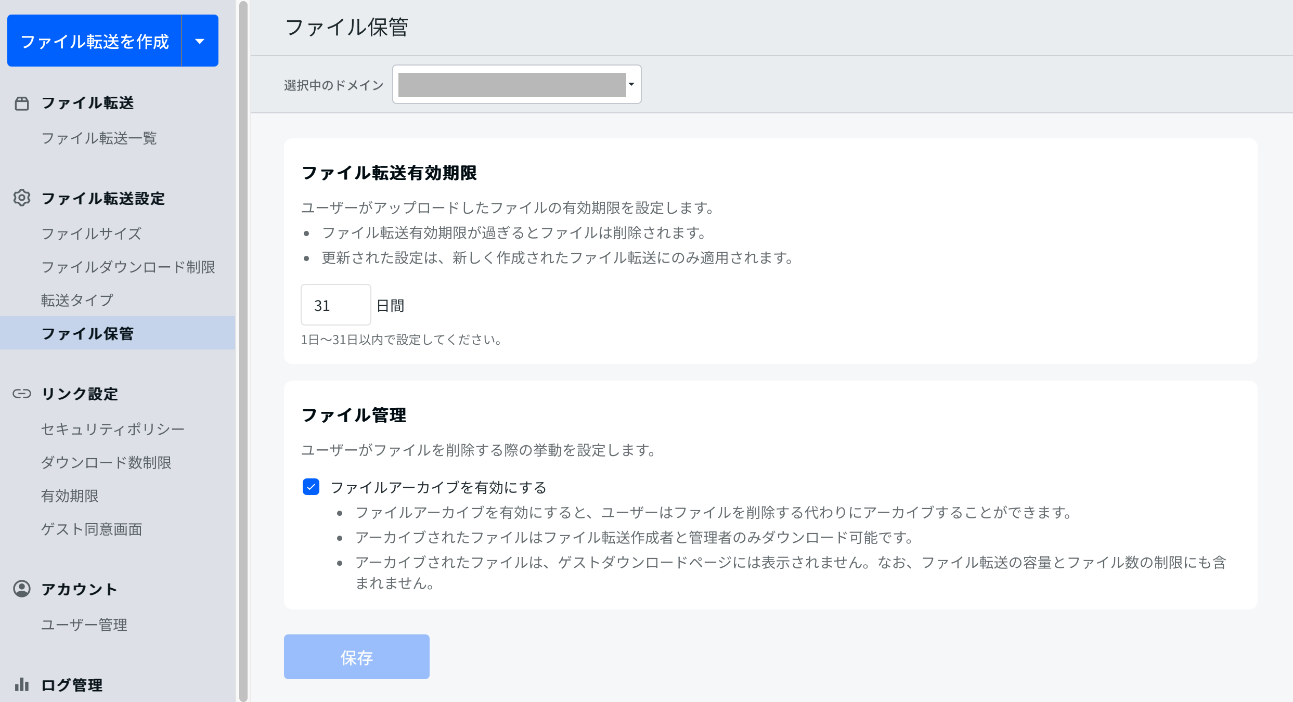The width and height of the screenshot is (1293, 702).
Task: Open ファイル転送一覧 in the sidebar
Action: [99, 138]
